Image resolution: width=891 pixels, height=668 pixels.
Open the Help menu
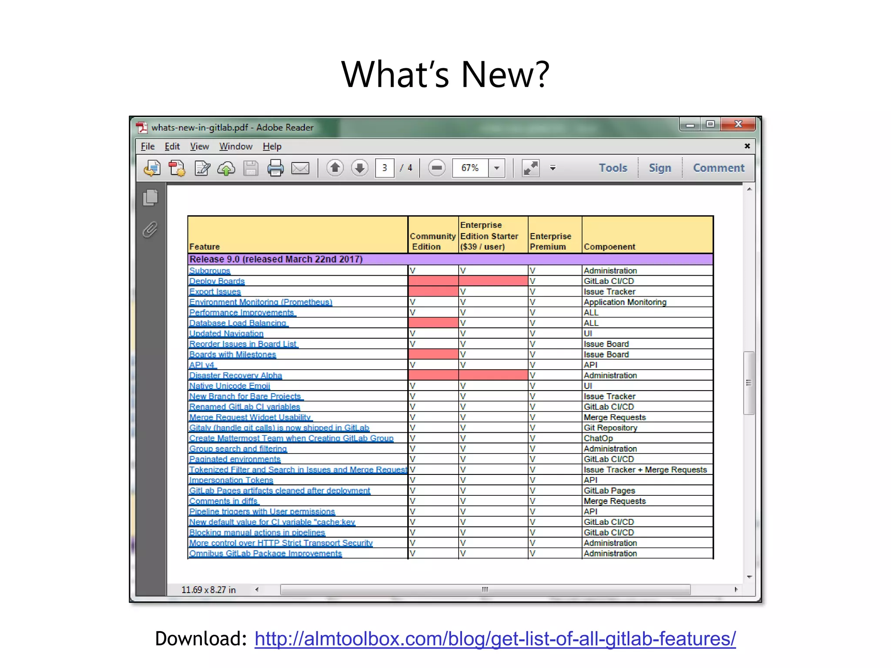272,147
